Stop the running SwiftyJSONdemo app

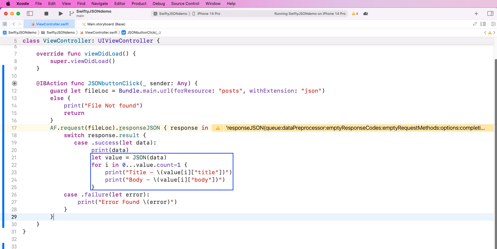(46, 14)
